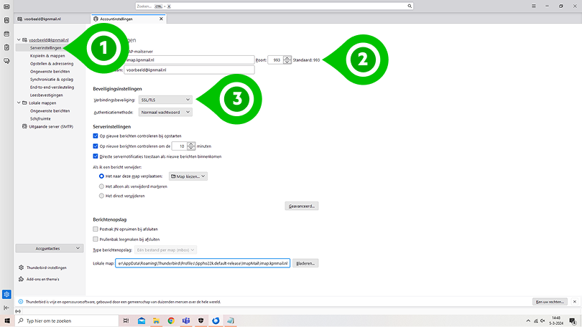Viewport: 582px width, 327px height.
Task: Open Thunderbird-instellingen link
Action: click(x=47, y=267)
